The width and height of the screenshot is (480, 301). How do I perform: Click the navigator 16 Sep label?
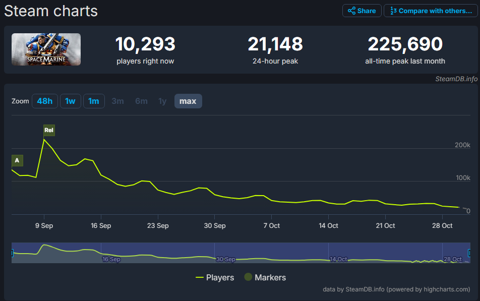point(111,259)
